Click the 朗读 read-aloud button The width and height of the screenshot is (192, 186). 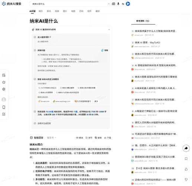point(79,138)
